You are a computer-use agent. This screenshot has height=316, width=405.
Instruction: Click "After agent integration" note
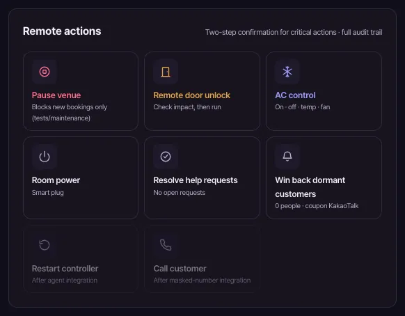pos(65,281)
